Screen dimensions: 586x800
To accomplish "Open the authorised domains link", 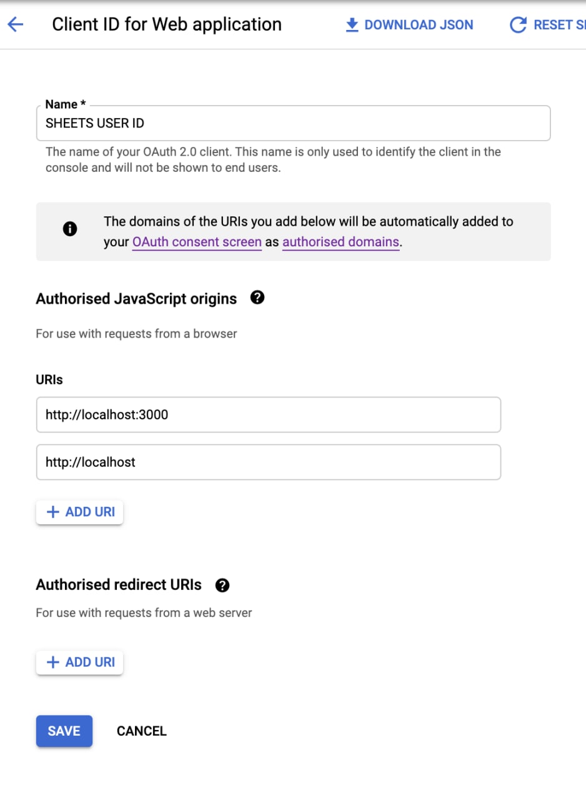I will pos(340,242).
